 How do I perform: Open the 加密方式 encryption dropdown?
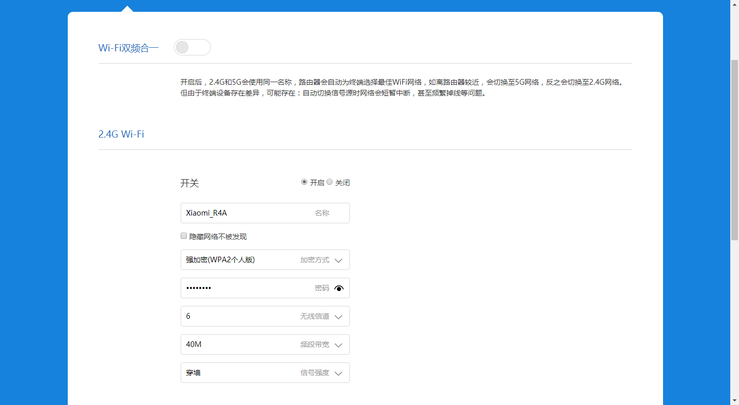tap(265, 260)
